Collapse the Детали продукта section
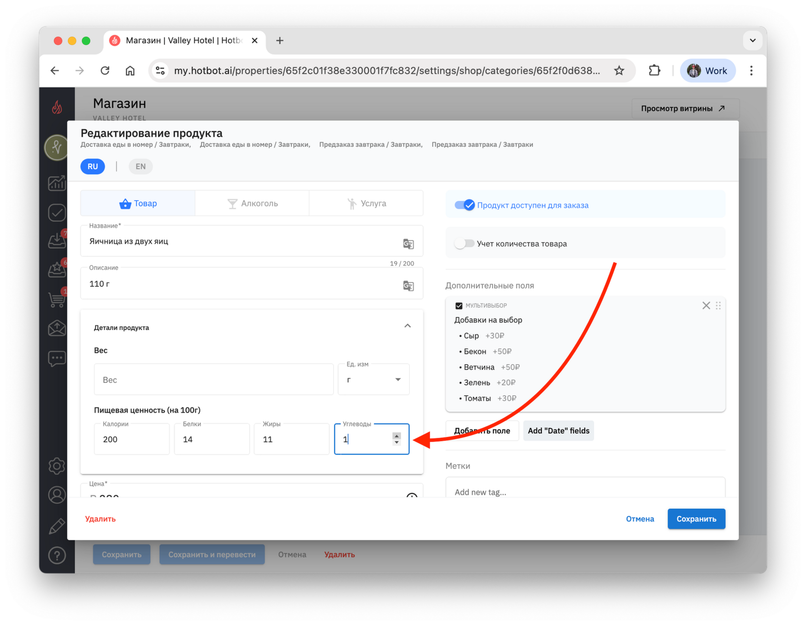Screen dimensions: 806x625 [407, 326]
